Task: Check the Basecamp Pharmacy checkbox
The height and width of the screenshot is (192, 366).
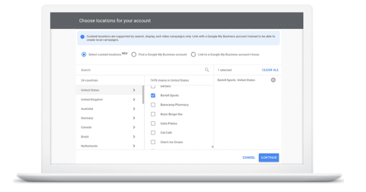Action: 153,105
